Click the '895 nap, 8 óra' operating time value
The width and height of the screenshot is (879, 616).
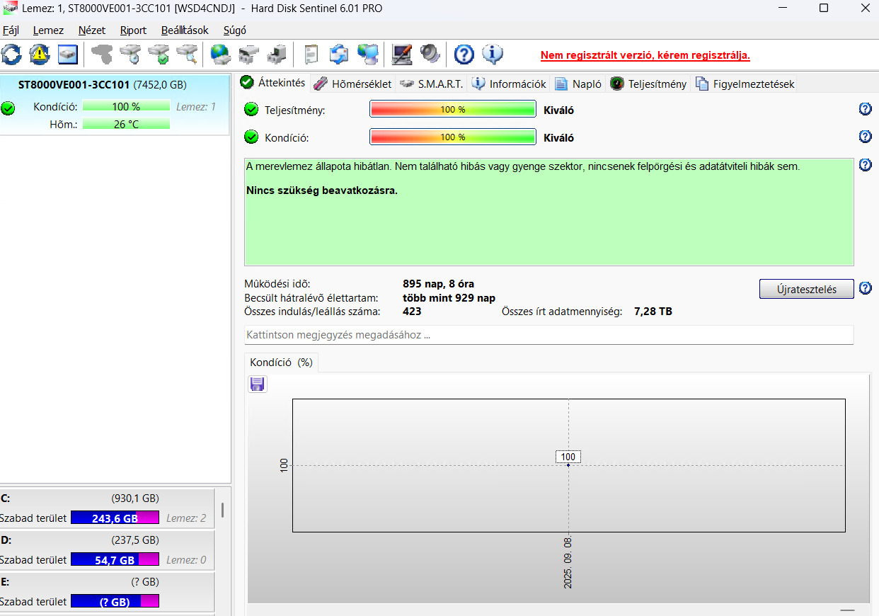(x=438, y=284)
